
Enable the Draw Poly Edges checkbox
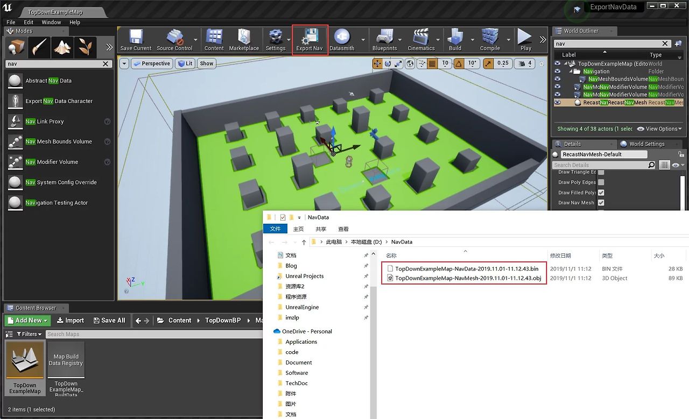(x=601, y=182)
